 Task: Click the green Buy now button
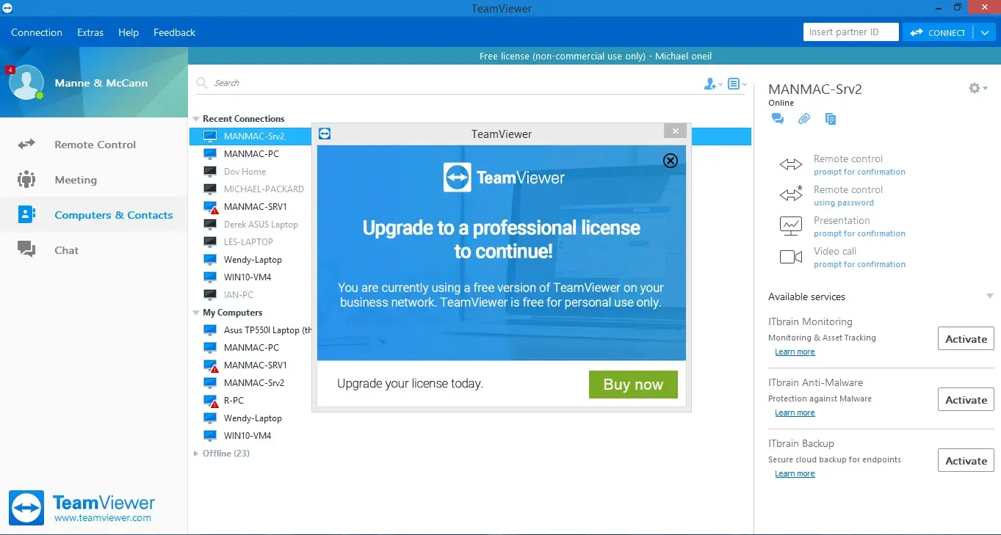point(633,385)
